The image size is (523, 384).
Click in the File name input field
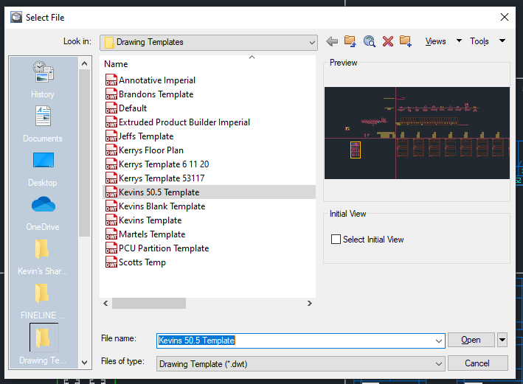pos(300,341)
